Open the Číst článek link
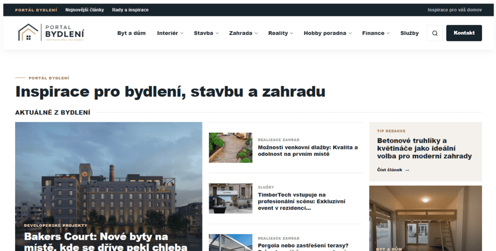496x251 pixels. 393,169
